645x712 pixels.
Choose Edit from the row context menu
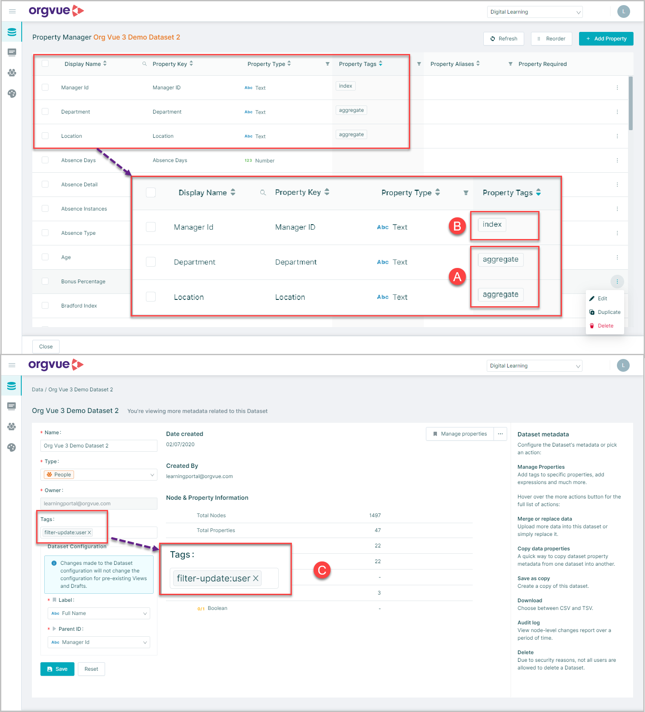605,299
